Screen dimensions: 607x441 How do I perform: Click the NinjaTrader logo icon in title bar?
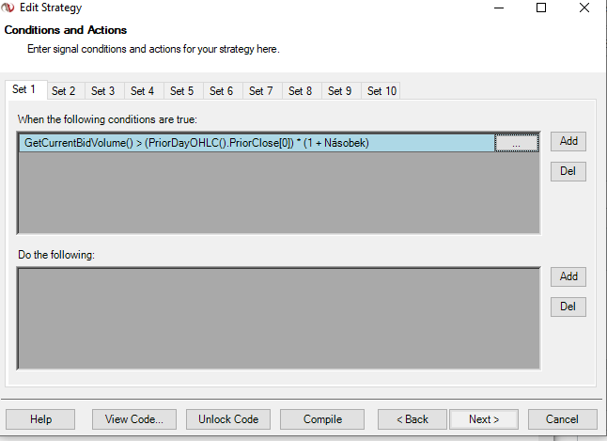[8, 8]
